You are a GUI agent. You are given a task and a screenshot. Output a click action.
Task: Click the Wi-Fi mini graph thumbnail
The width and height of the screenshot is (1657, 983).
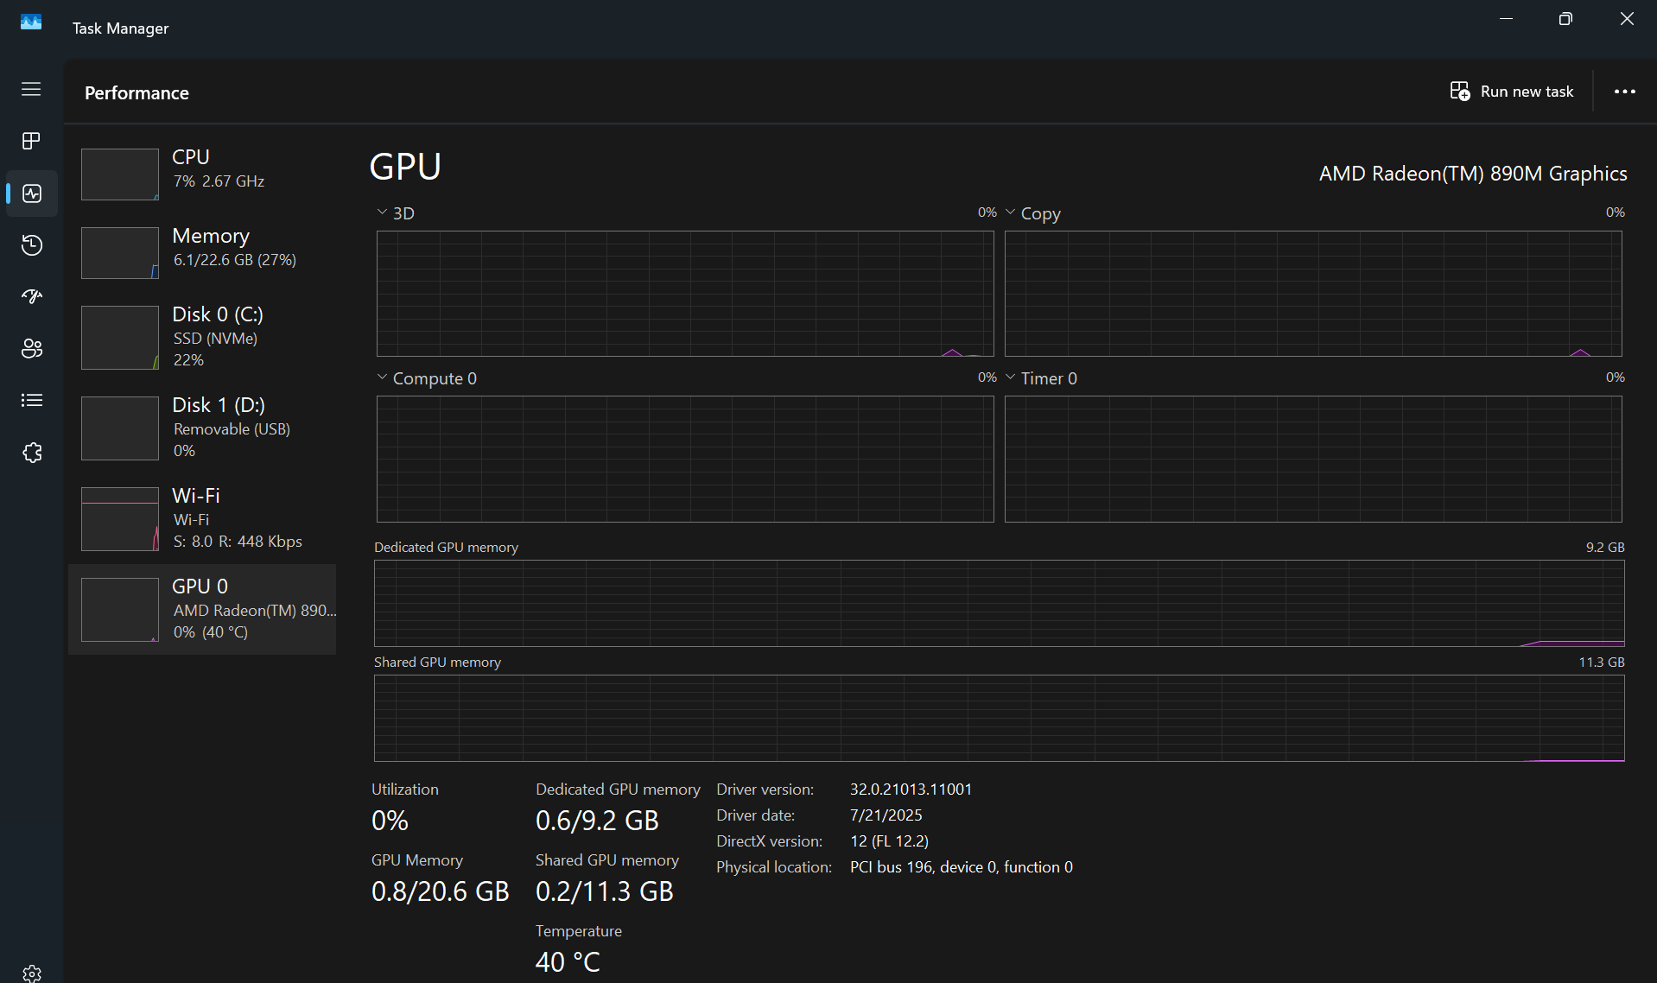120,519
